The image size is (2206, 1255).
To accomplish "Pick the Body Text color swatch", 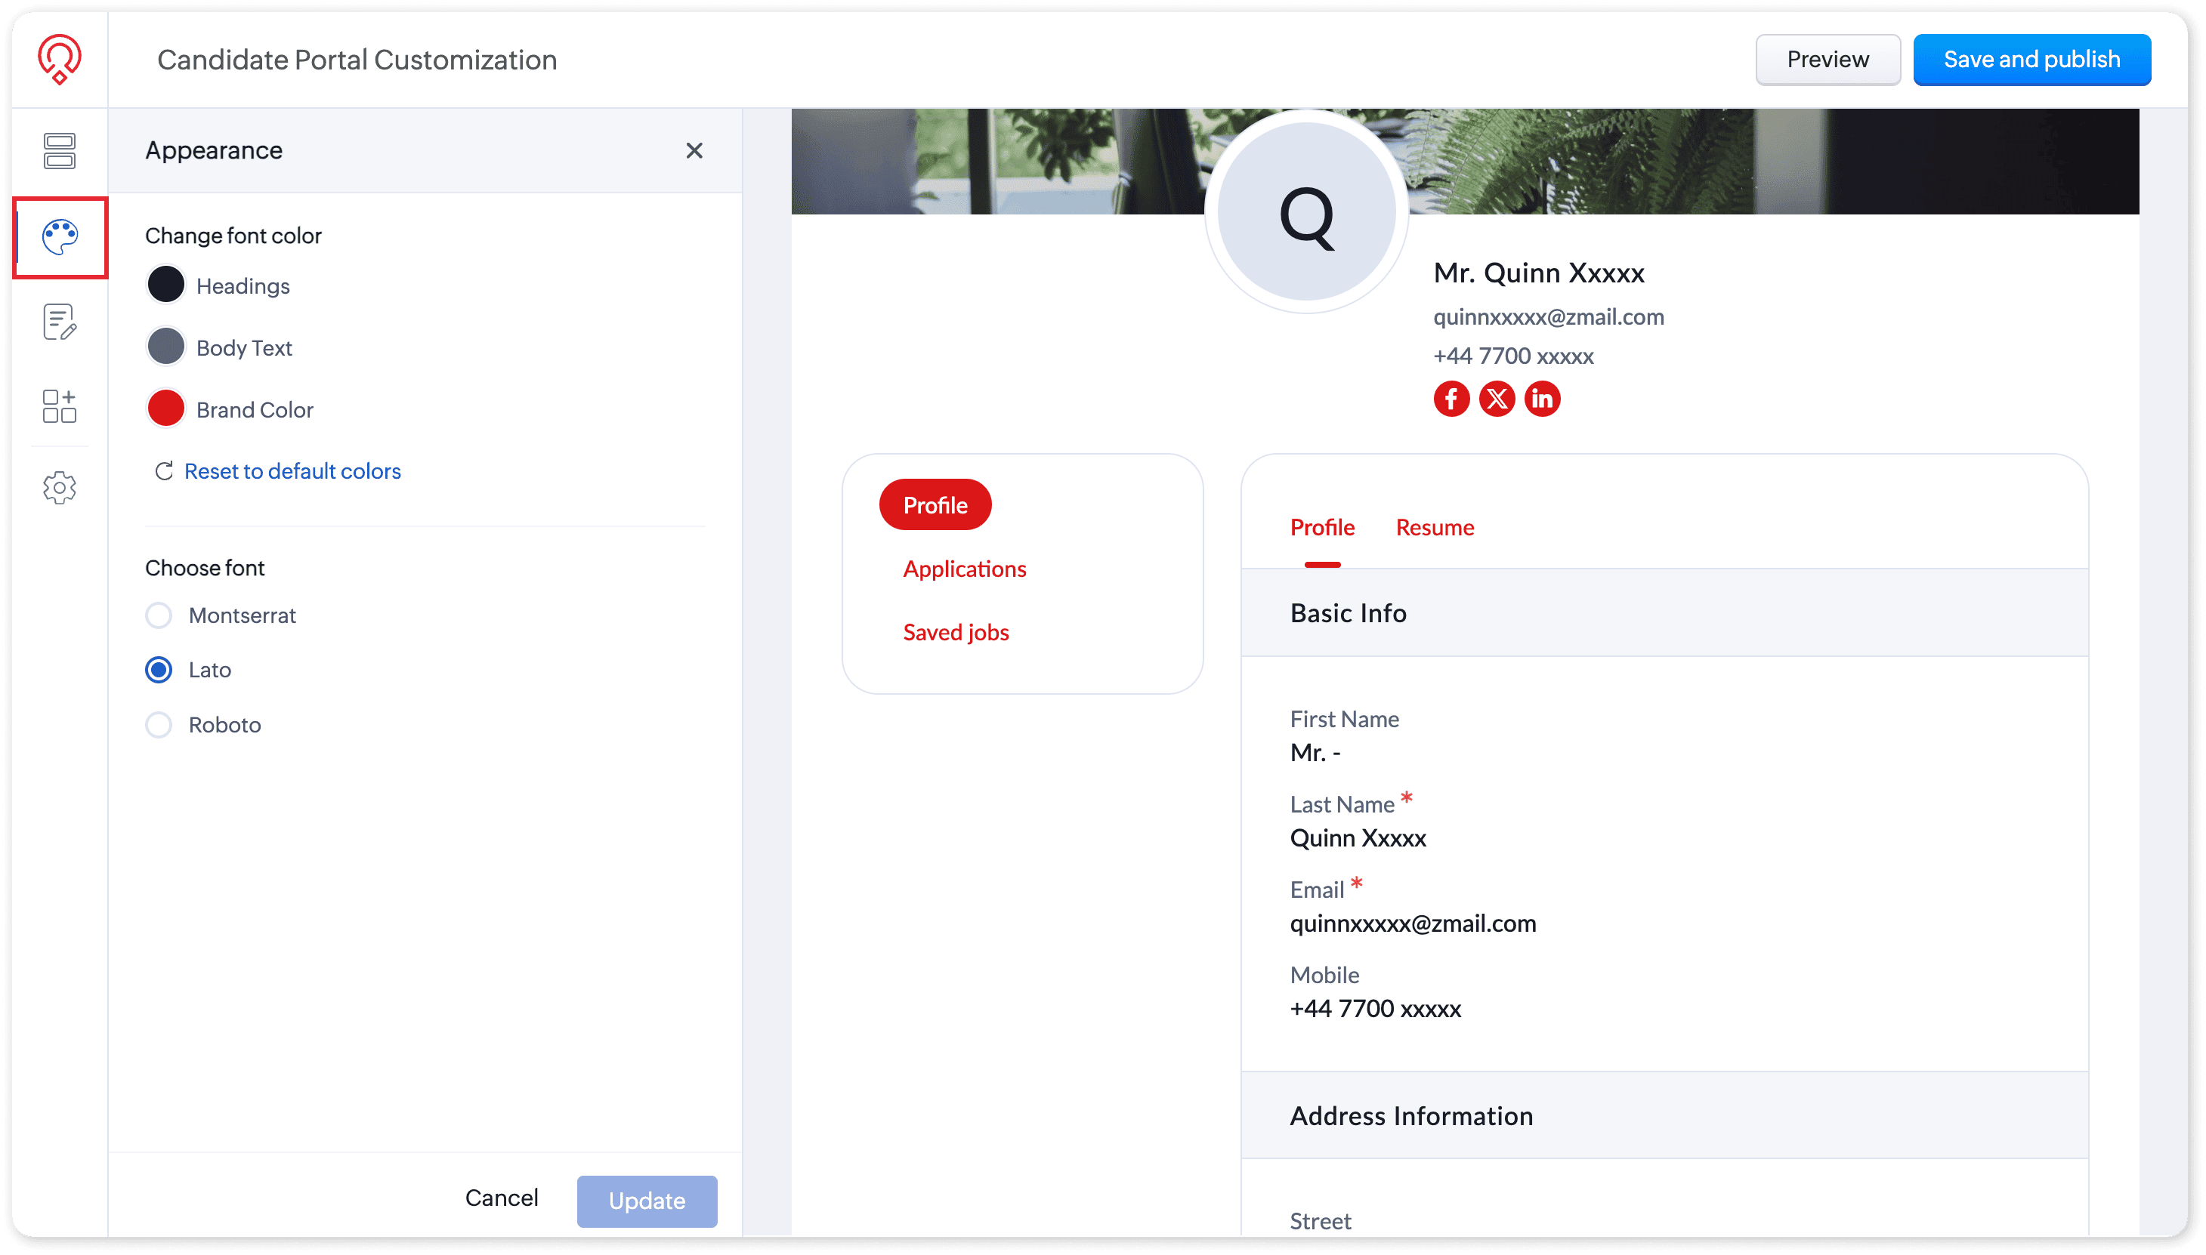I will click(165, 347).
